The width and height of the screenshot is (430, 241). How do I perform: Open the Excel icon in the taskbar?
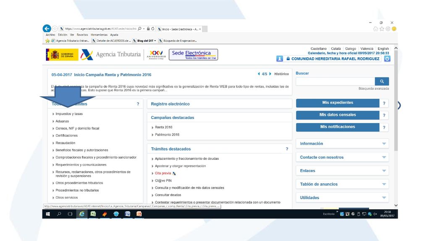point(93,214)
